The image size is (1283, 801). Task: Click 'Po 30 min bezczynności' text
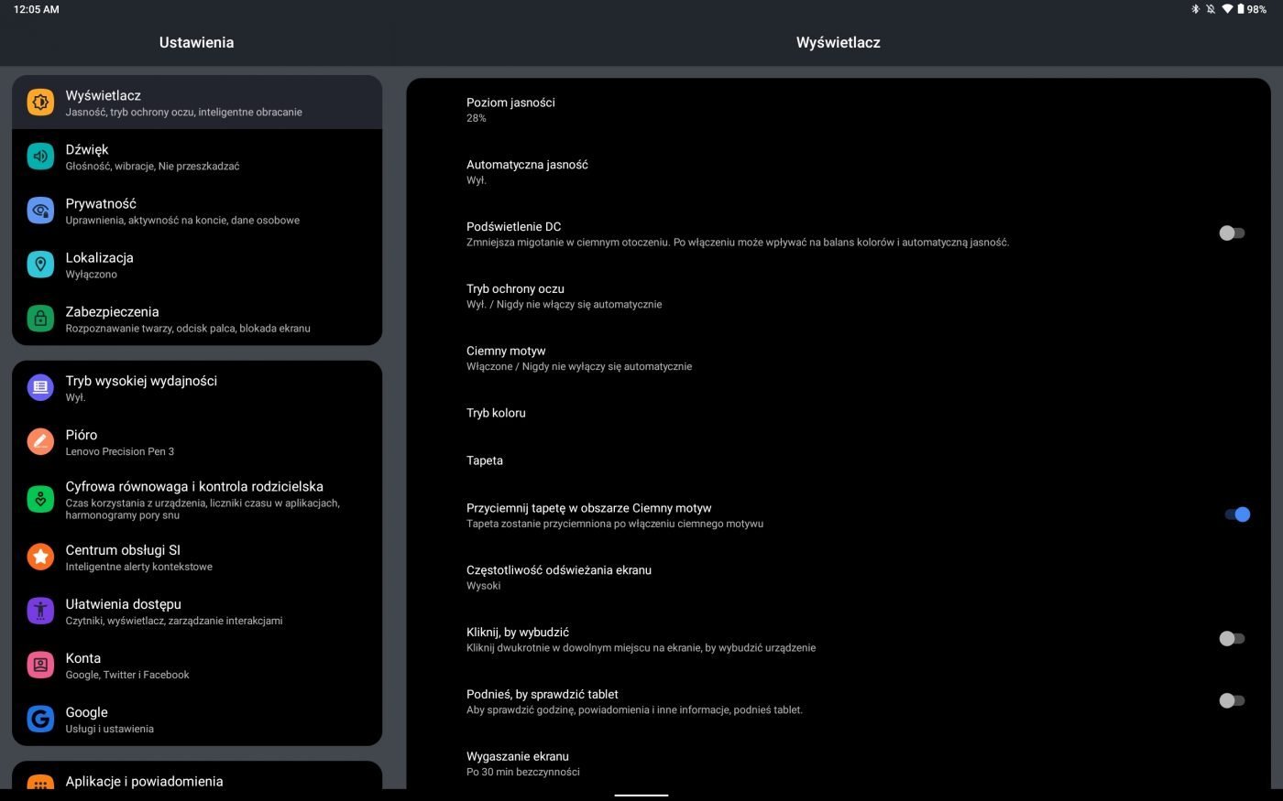(x=523, y=772)
